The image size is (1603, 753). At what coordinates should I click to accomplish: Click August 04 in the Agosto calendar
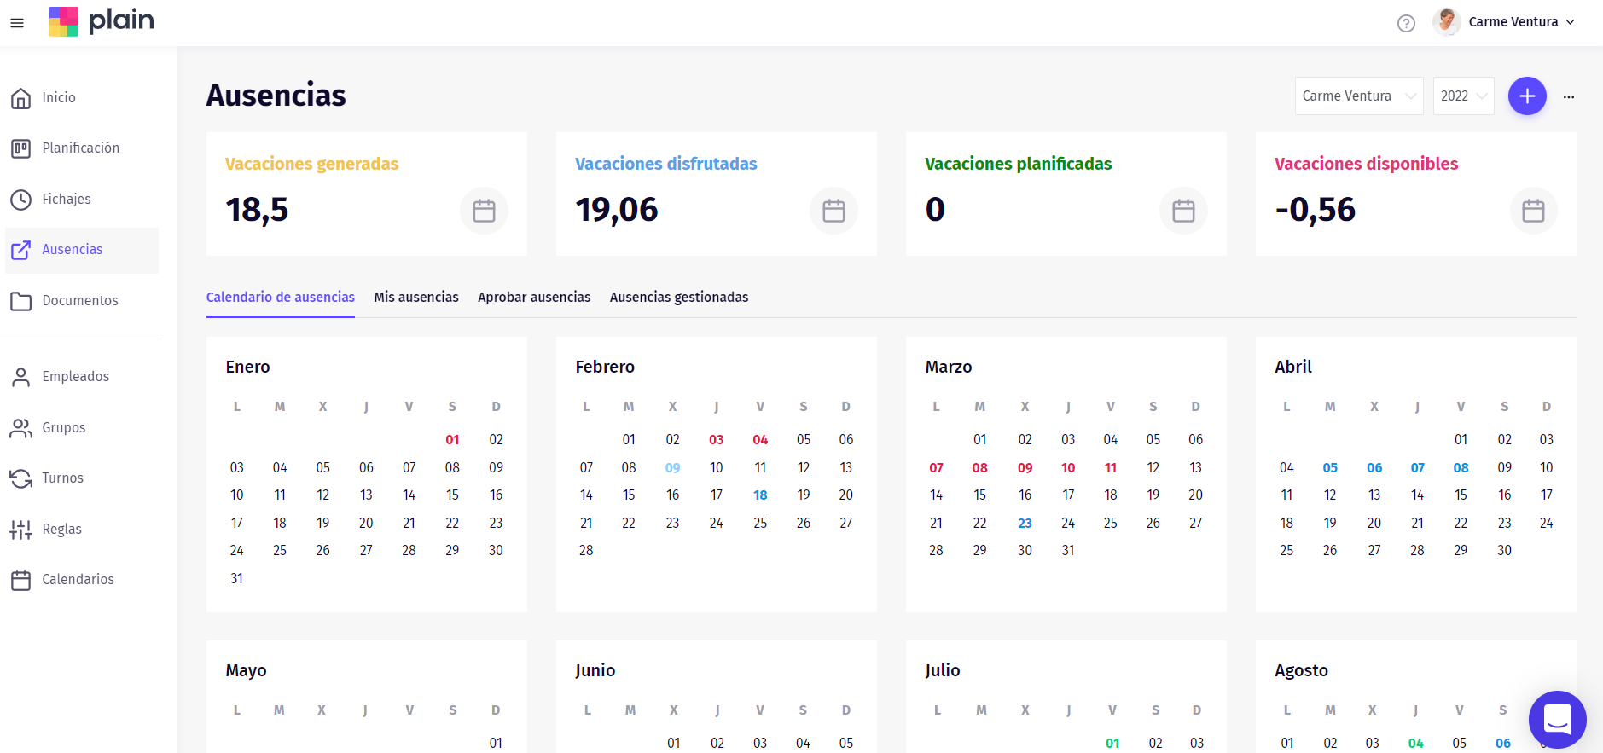click(1416, 744)
